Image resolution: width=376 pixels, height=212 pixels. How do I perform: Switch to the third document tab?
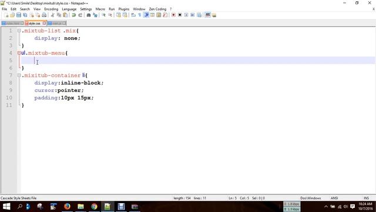[x=56, y=24]
